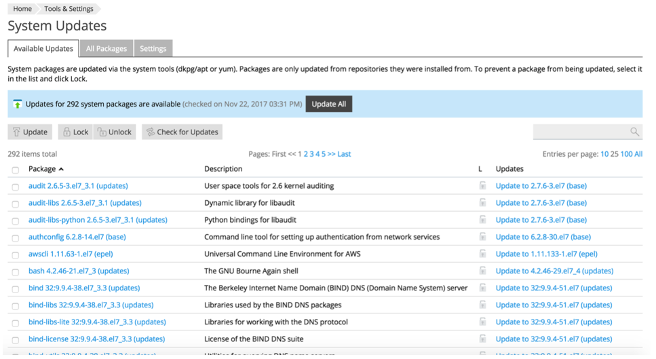Click the search magnifier icon

634,132
